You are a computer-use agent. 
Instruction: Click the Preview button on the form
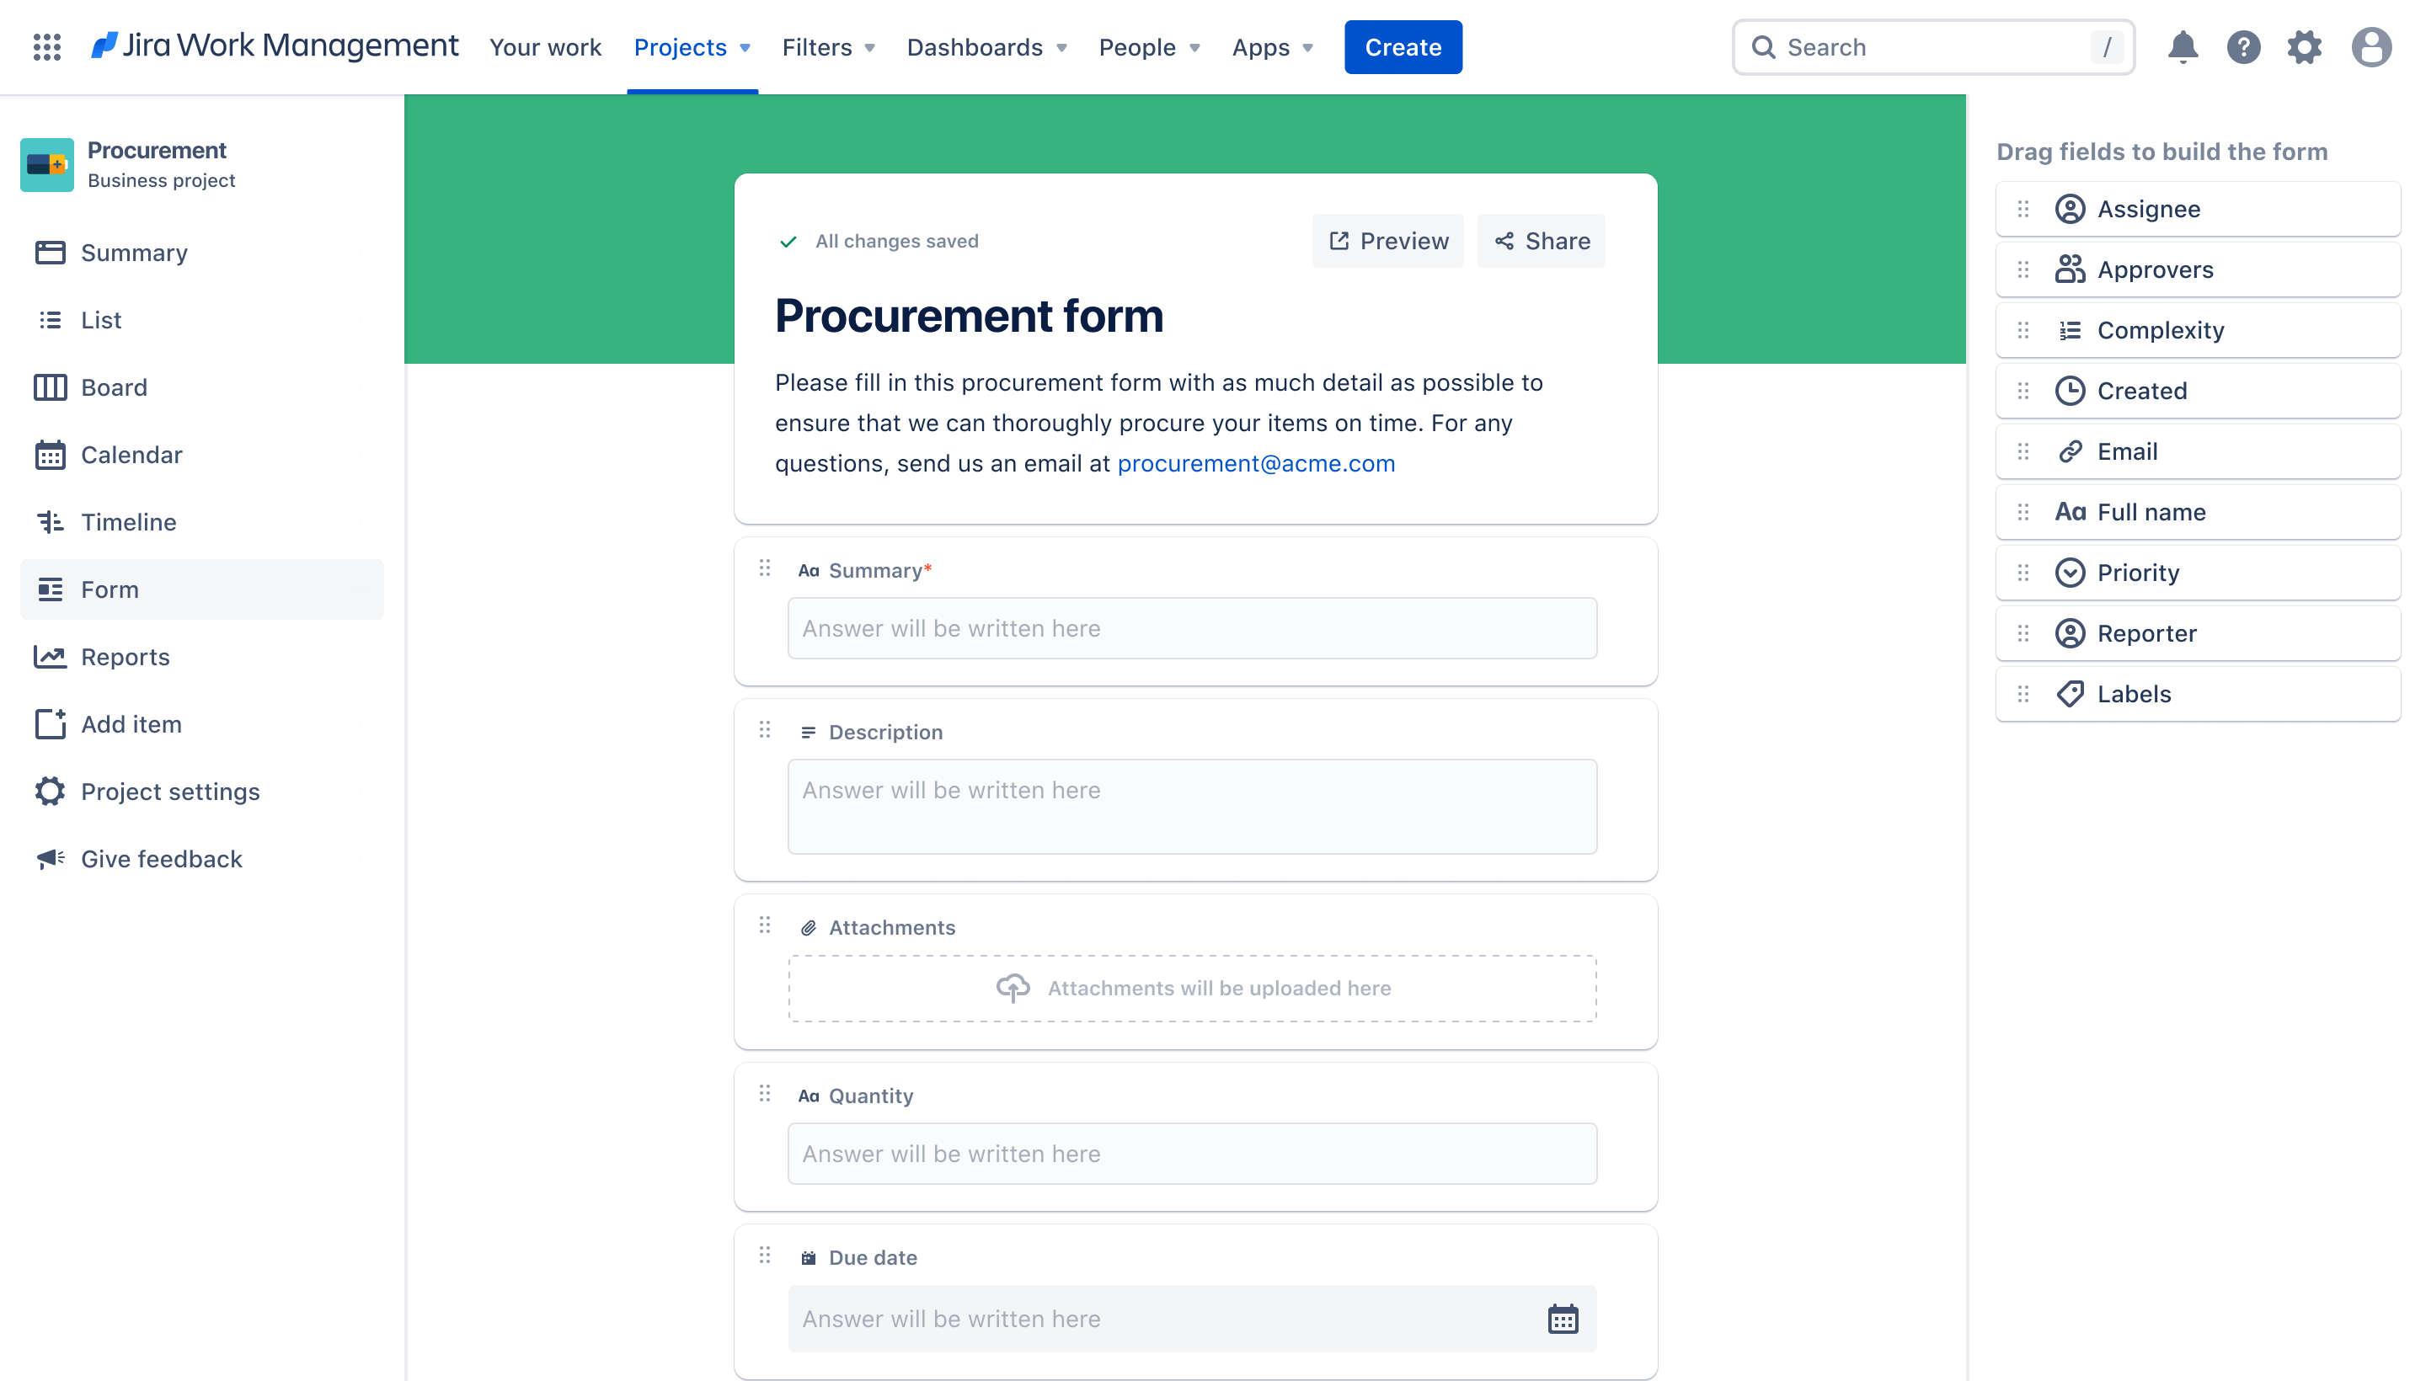(x=1388, y=240)
